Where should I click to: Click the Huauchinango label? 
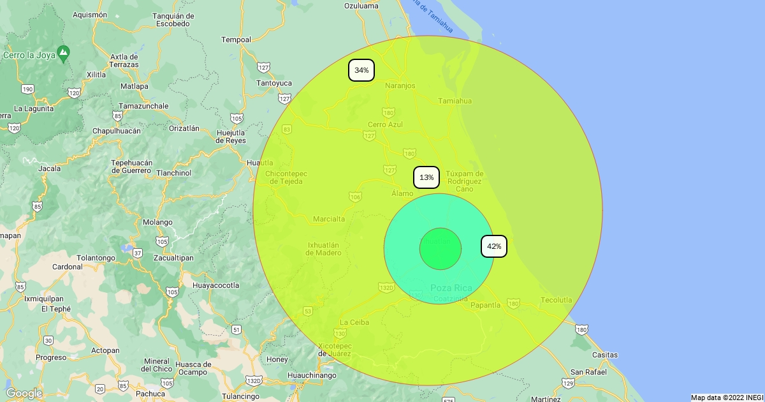pos(312,375)
